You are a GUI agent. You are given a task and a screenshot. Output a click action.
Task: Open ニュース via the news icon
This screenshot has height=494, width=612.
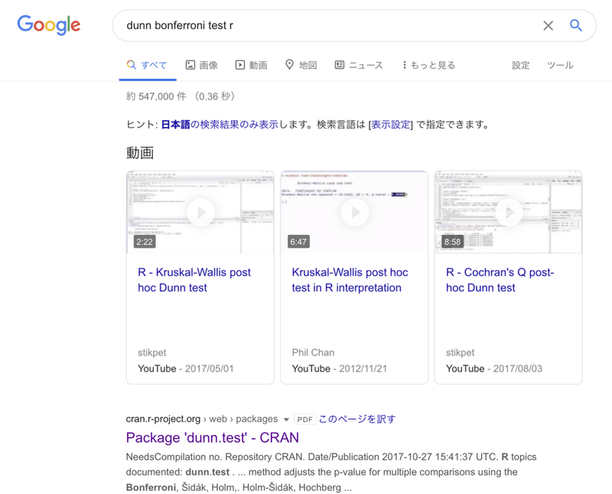[340, 65]
